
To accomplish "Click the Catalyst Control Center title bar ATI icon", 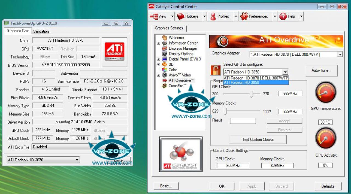I will pyautogui.click(x=151, y=7).
